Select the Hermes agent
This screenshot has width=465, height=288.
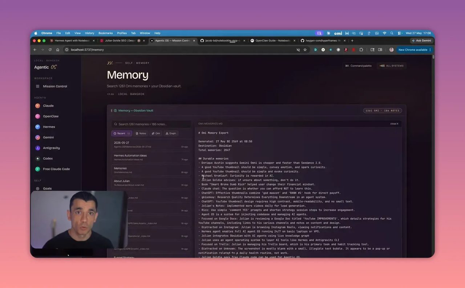click(45, 127)
